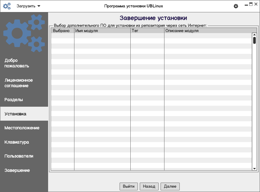Click the scrollbar up arrow in module list
Viewport: 260px width, 192px height.
(254, 35)
